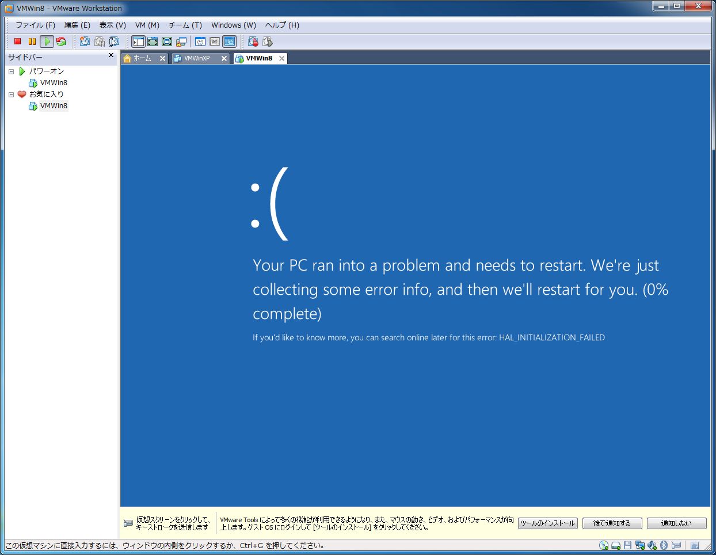Viewport: 716px width, 555px height.
Task: Click the sound card status icon
Action: click(652, 545)
